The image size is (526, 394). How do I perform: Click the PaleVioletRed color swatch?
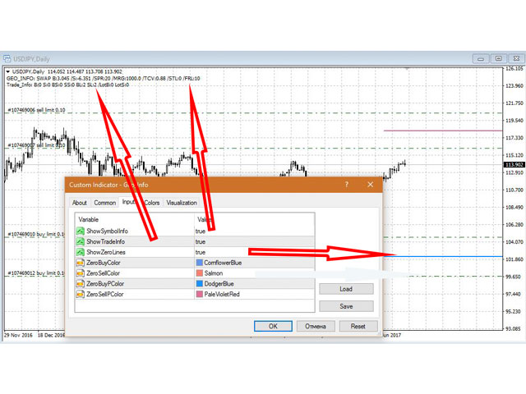pyautogui.click(x=200, y=294)
